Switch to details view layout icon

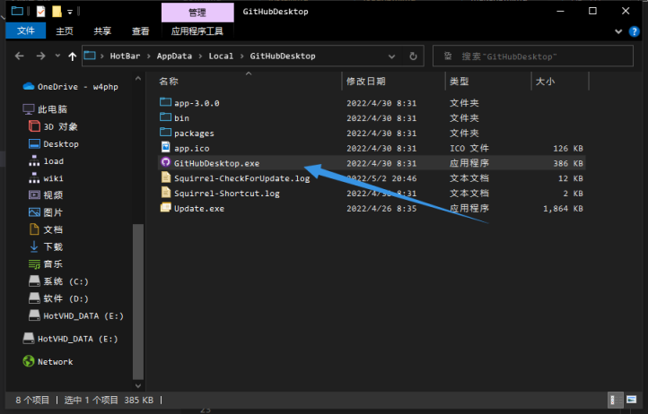[615, 400]
